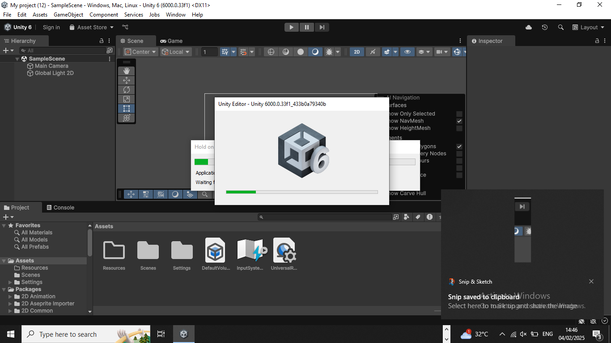Select the Move tool in Scene toolbar

127,80
